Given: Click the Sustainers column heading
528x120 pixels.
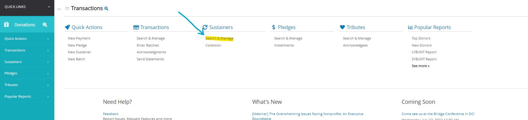Looking at the screenshot, I should coord(221,27).
